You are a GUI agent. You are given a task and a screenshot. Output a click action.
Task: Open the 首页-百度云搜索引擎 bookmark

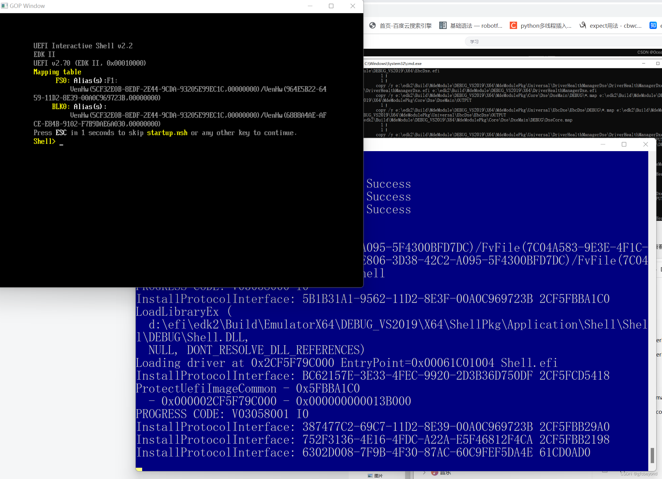click(406, 26)
